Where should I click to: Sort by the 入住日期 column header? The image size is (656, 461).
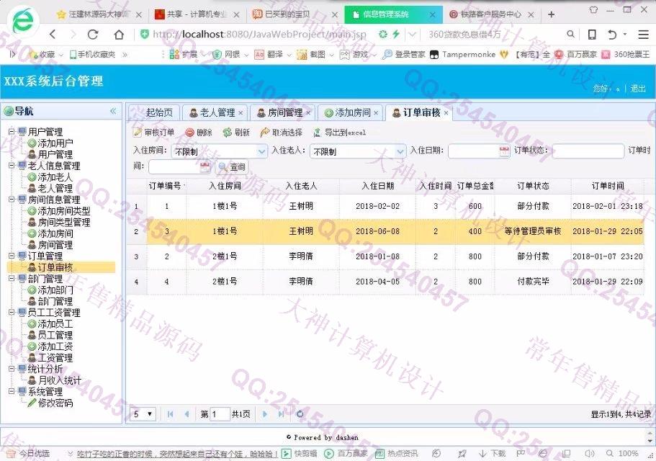click(x=378, y=186)
